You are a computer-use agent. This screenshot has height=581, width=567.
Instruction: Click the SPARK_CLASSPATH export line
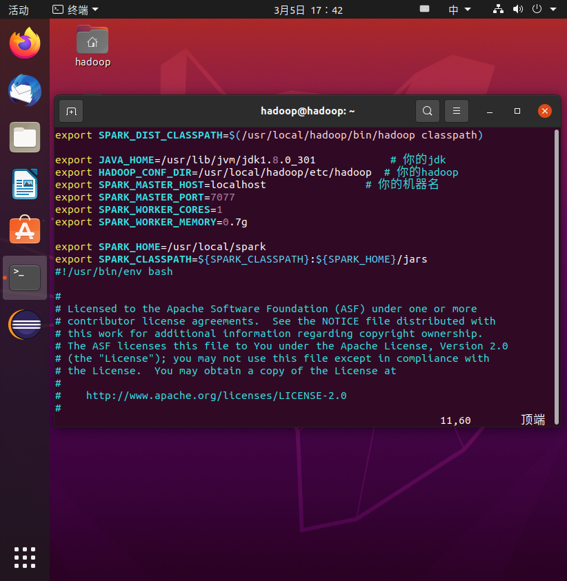tap(241, 259)
